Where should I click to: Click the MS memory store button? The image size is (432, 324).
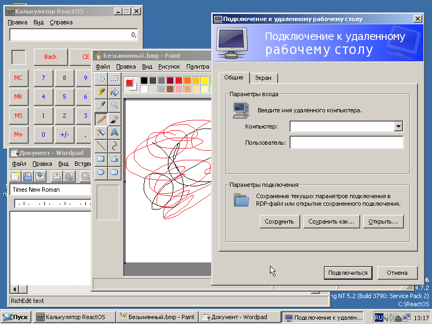(18, 116)
